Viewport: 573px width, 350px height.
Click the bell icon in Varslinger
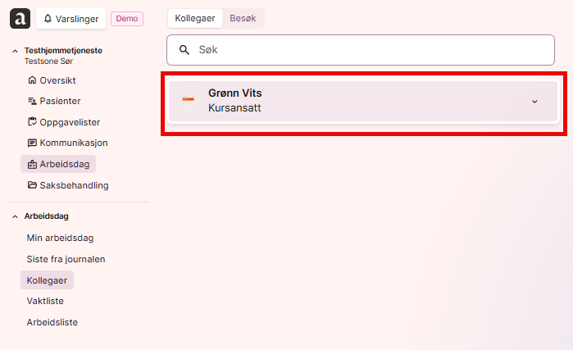(48, 19)
